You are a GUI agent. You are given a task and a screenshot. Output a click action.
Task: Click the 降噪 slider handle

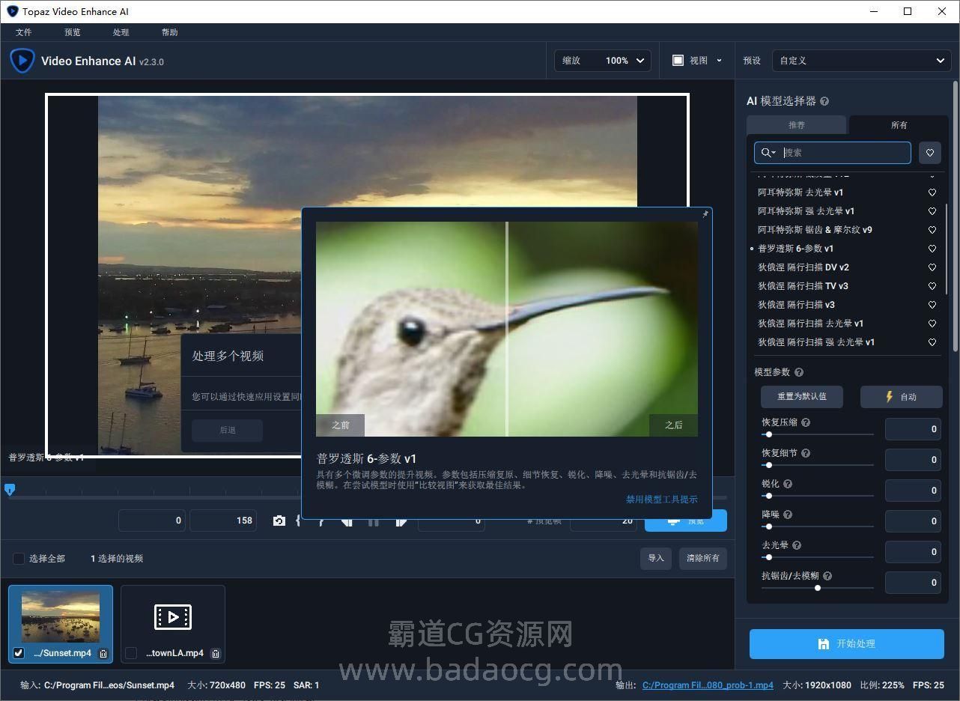click(768, 526)
